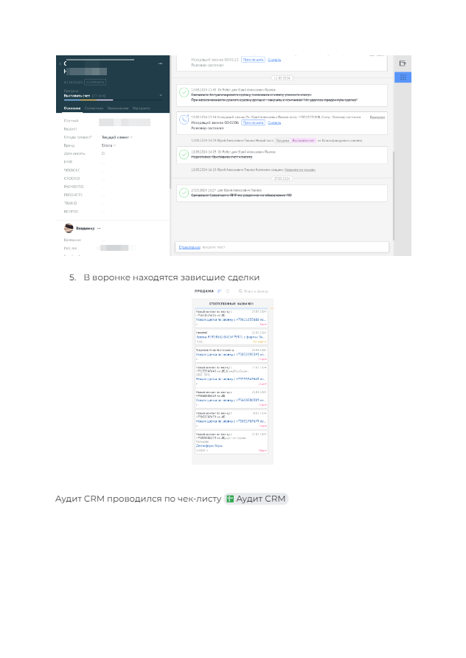Click the green checkmark on the 27.03.2024 task
The image size is (466, 658).
[x=184, y=193]
